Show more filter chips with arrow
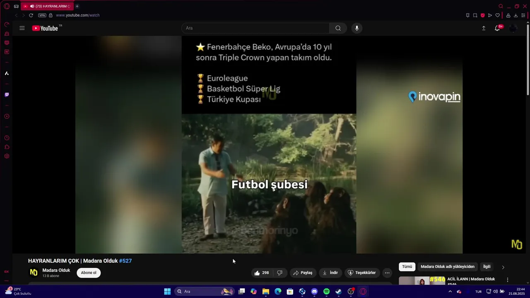530x298 pixels. tap(503, 267)
